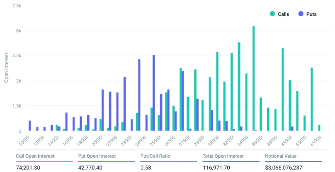The width and height of the screenshot is (335, 172).
Task: Click the 74,201.30 call interest value
Action: tap(30, 167)
